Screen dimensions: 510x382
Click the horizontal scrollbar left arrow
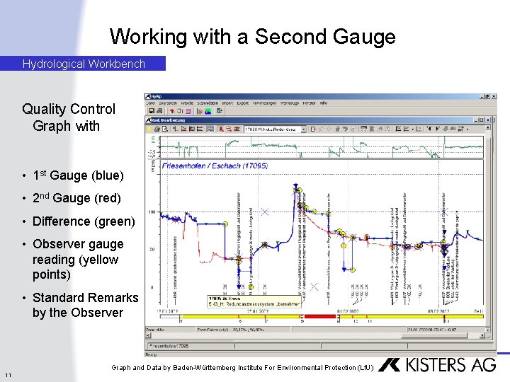tap(148, 335)
